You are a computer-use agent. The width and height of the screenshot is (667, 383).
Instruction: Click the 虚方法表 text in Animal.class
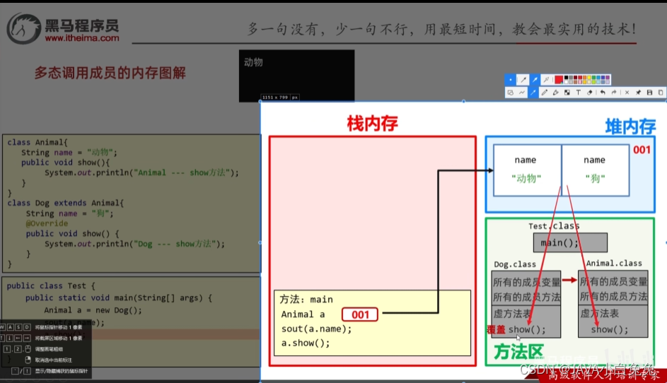599,313
